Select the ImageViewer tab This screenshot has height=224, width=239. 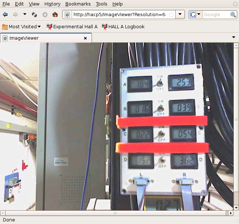tap(46, 38)
